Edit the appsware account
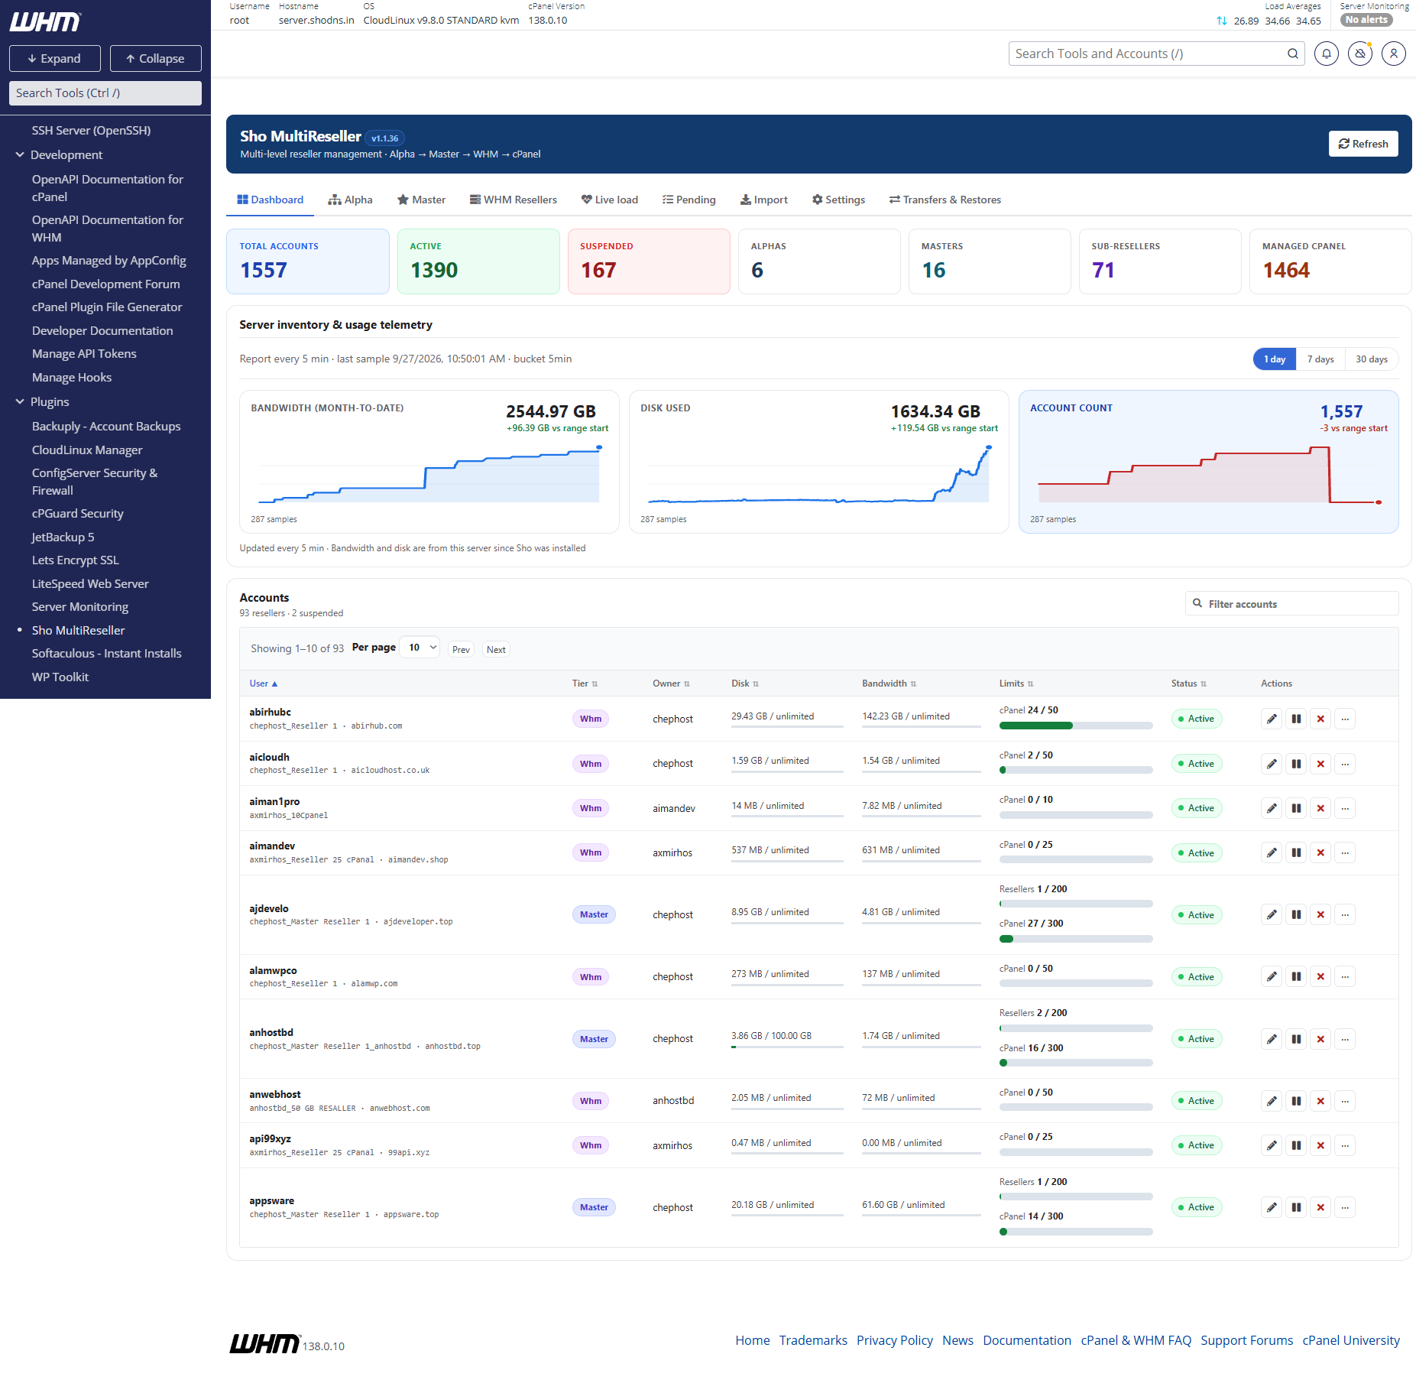Screen dimensions: 1416x1393 pyautogui.click(x=1272, y=1207)
